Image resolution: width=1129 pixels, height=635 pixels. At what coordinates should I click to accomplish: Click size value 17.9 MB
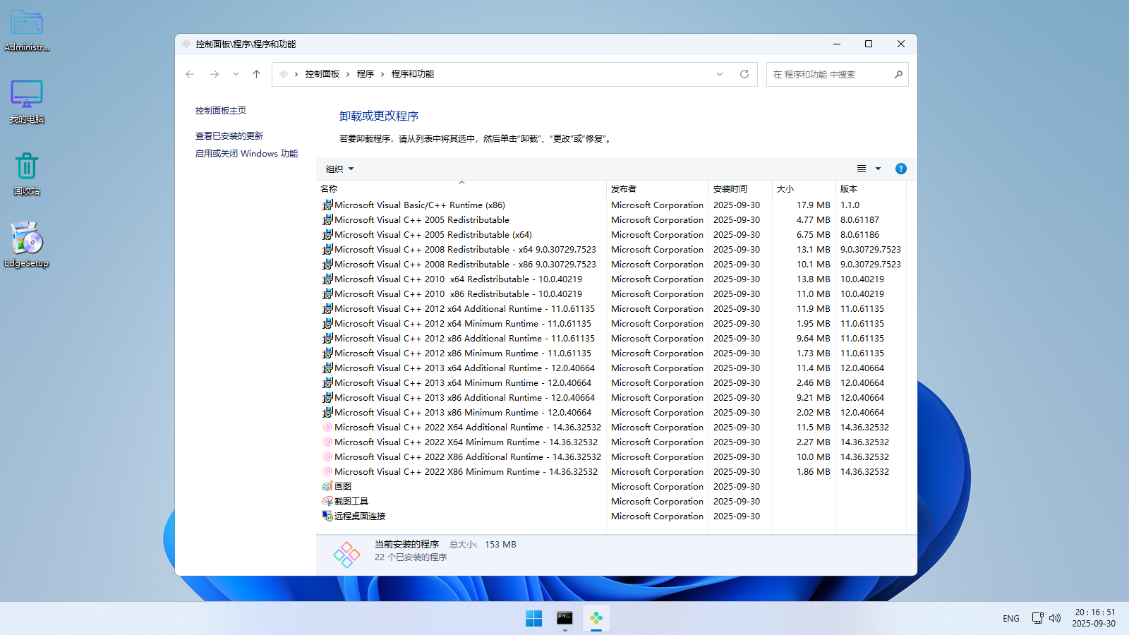point(814,205)
